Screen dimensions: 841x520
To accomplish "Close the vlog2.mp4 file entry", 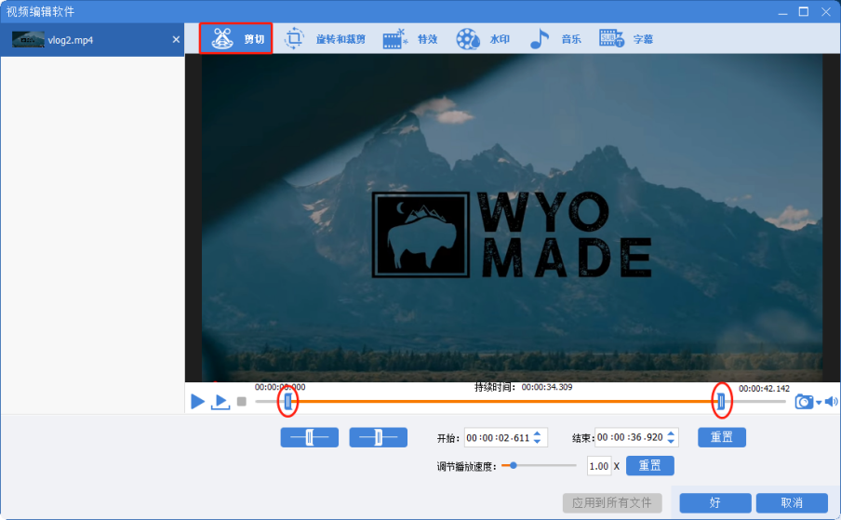I will [x=176, y=40].
